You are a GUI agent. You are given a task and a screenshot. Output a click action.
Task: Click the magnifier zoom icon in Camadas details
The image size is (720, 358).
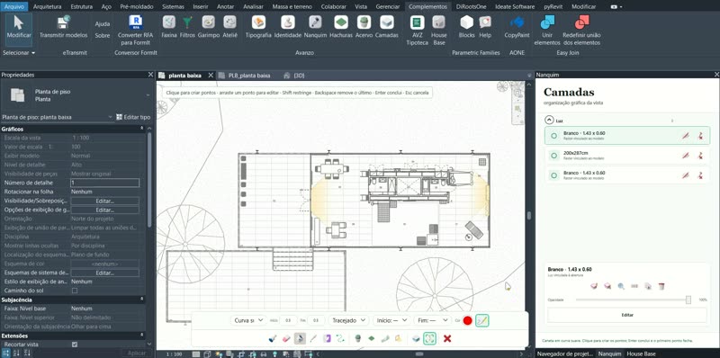[x=621, y=286]
